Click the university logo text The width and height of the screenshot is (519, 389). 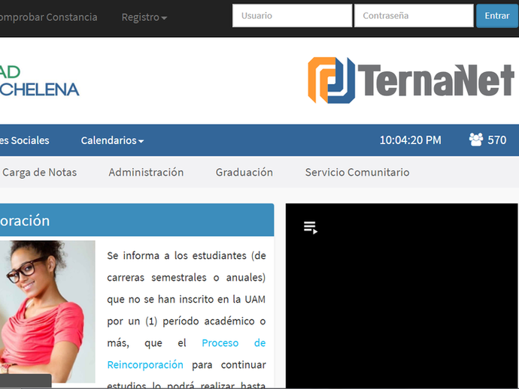[39, 81]
